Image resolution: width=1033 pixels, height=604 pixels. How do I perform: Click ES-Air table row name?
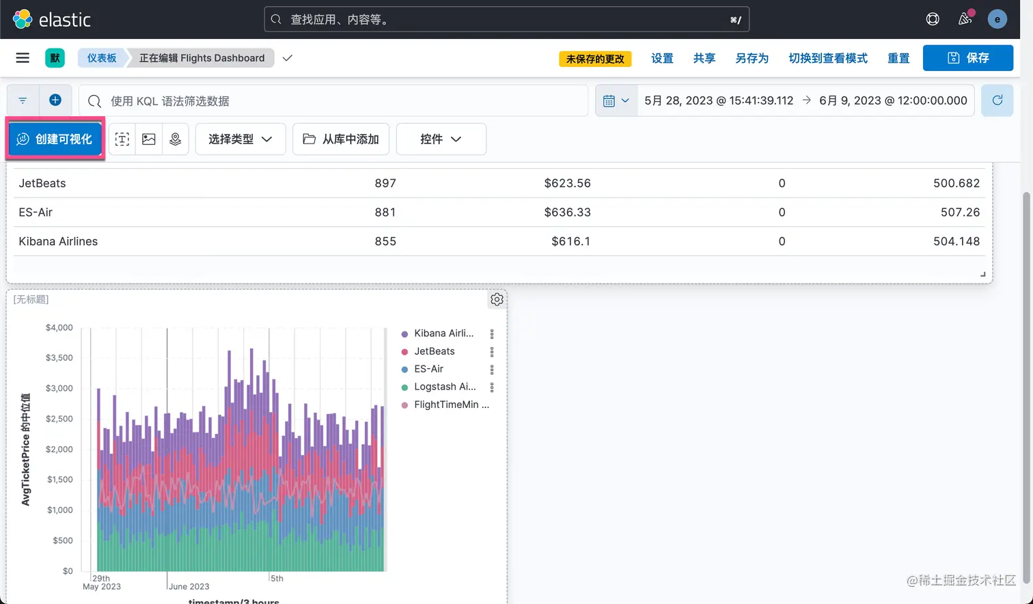(x=36, y=212)
